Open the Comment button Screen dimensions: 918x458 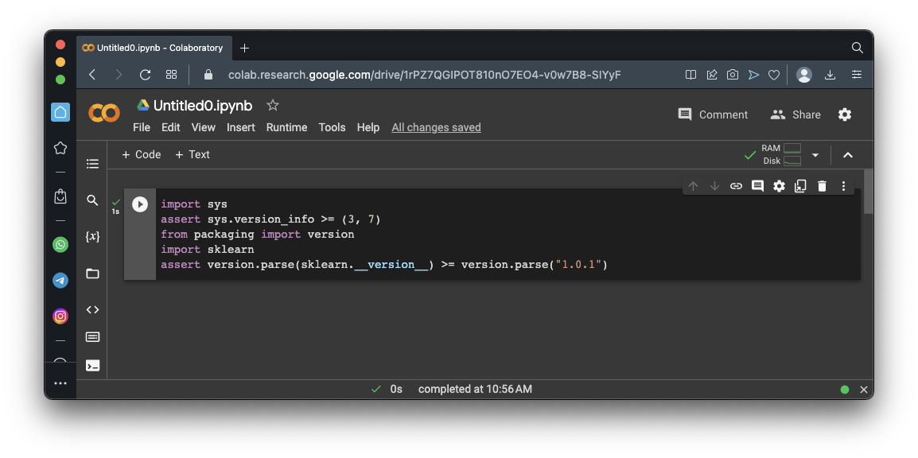pos(713,114)
